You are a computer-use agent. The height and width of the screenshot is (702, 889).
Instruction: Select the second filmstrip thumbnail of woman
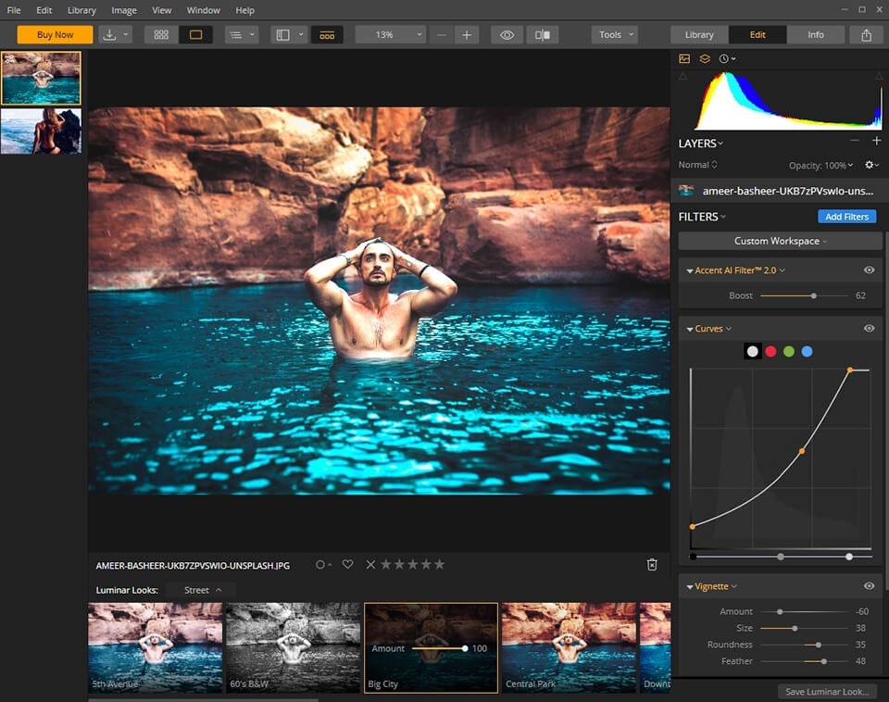tap(41, 131)
